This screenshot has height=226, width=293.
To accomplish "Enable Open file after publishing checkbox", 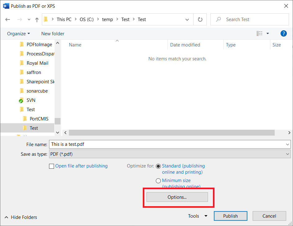I will pos(52,166).
